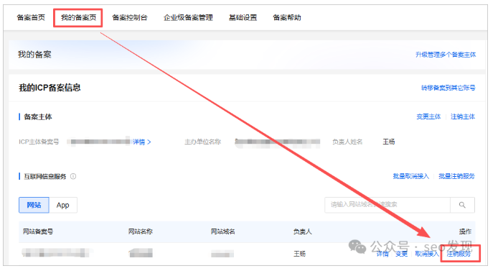Screen dimensions: 493x271
Task: Open 基础设置 menu item
Action: click(x=243, y=18)
